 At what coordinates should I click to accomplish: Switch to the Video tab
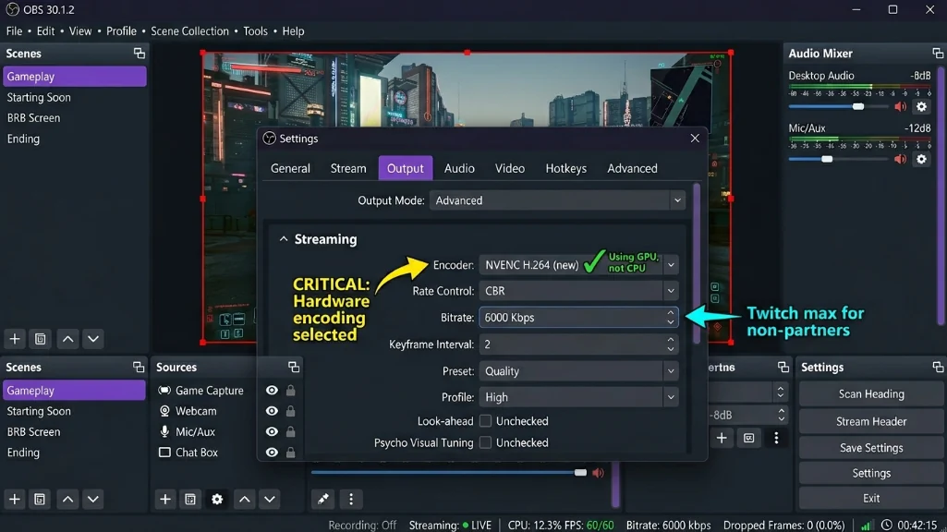click(x=510, y=168)
